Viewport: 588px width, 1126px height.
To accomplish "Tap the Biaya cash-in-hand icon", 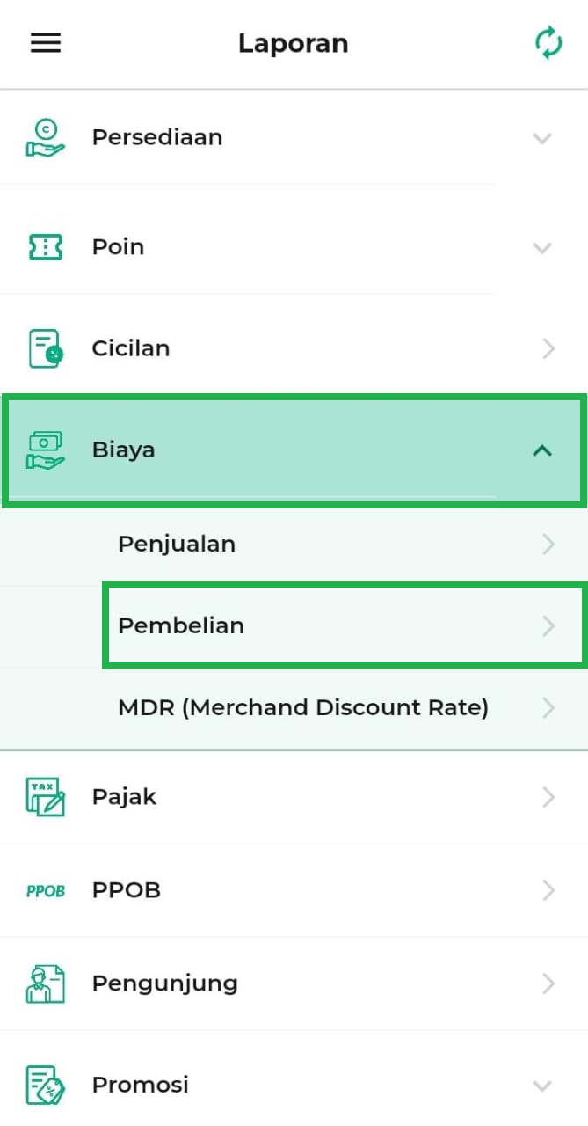I will [46, 450].
